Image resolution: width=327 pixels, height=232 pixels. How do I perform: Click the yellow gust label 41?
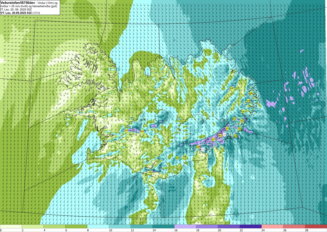point(220,135)
